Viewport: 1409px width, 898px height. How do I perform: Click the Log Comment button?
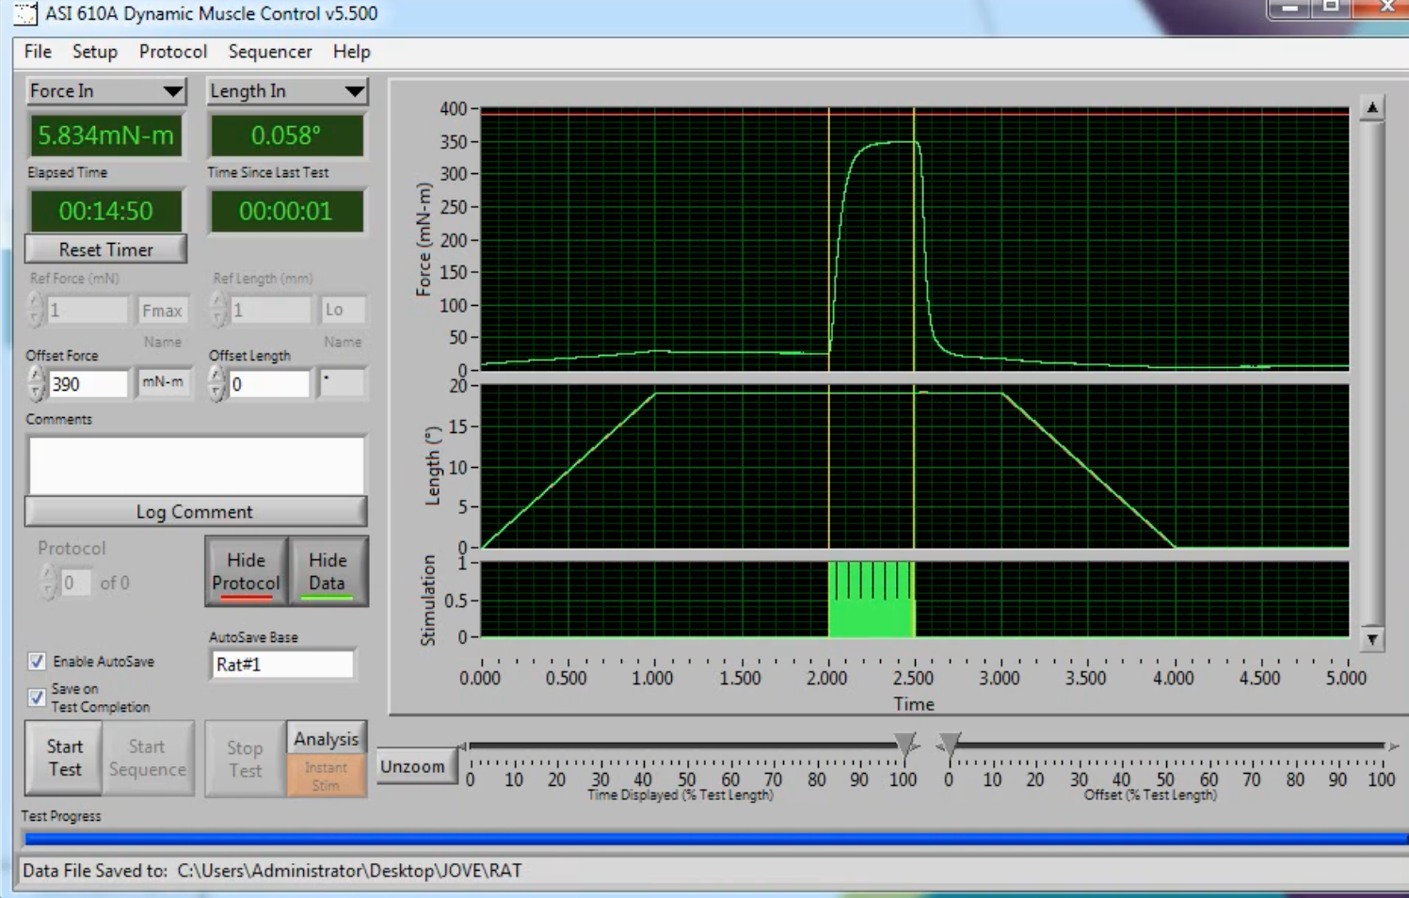coord(195,511)
